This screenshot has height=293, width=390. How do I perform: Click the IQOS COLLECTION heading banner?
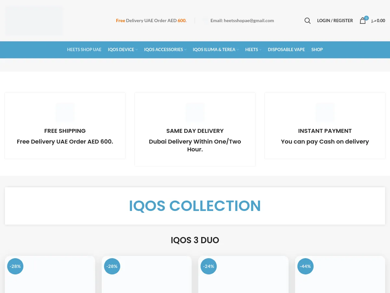click(x=195, y=206)
